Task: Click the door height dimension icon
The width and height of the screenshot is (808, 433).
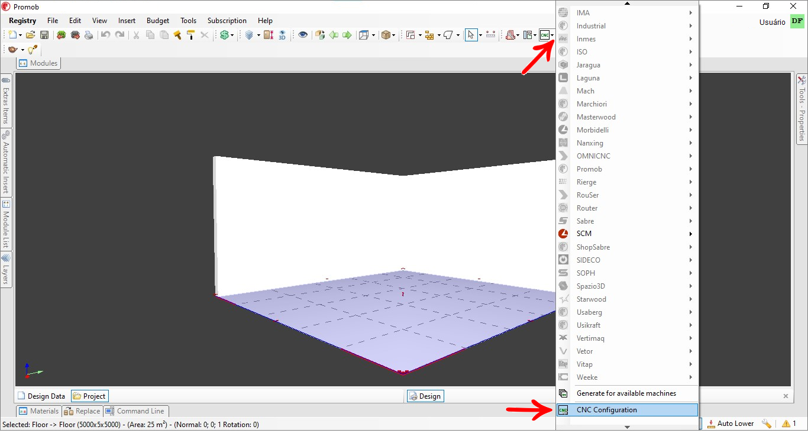Action: pos(269,35)
